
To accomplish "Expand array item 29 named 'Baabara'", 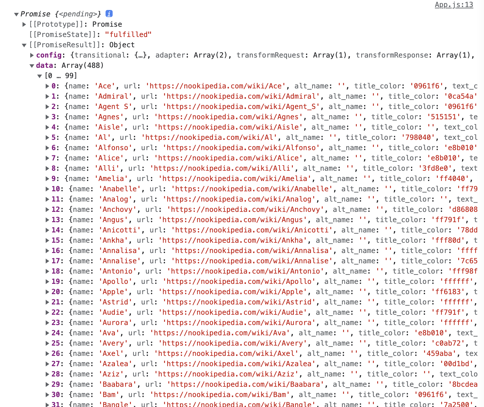I will (47, 384).
